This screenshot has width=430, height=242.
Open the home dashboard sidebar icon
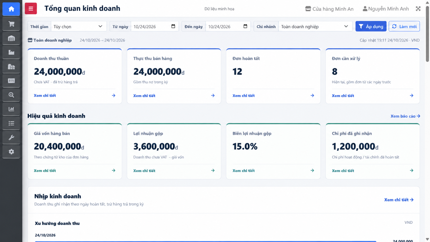[11, 9]
